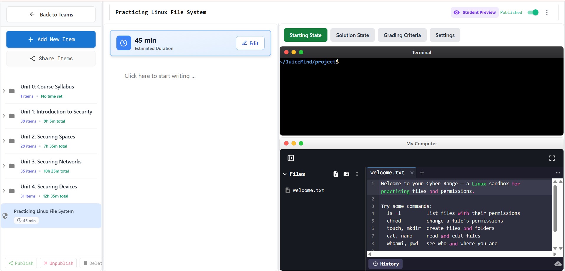Click editor vertical scrollbar thumb
Image resolution: width=565 pixels, height=271 pixels.
pos(555,209)
